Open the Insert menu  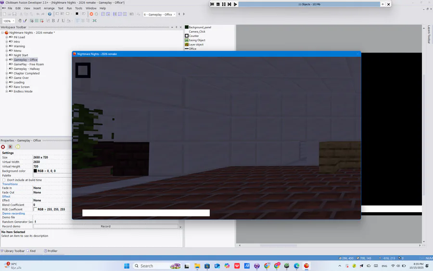coord(37,8)
